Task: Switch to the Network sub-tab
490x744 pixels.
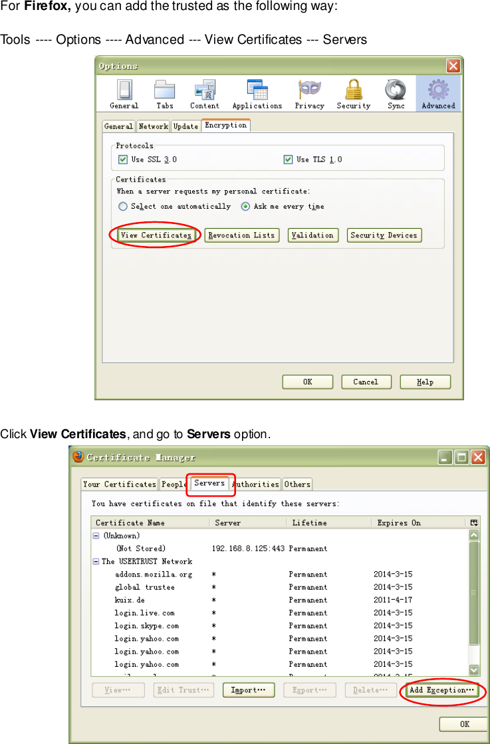Action: [x=153, y=126]
